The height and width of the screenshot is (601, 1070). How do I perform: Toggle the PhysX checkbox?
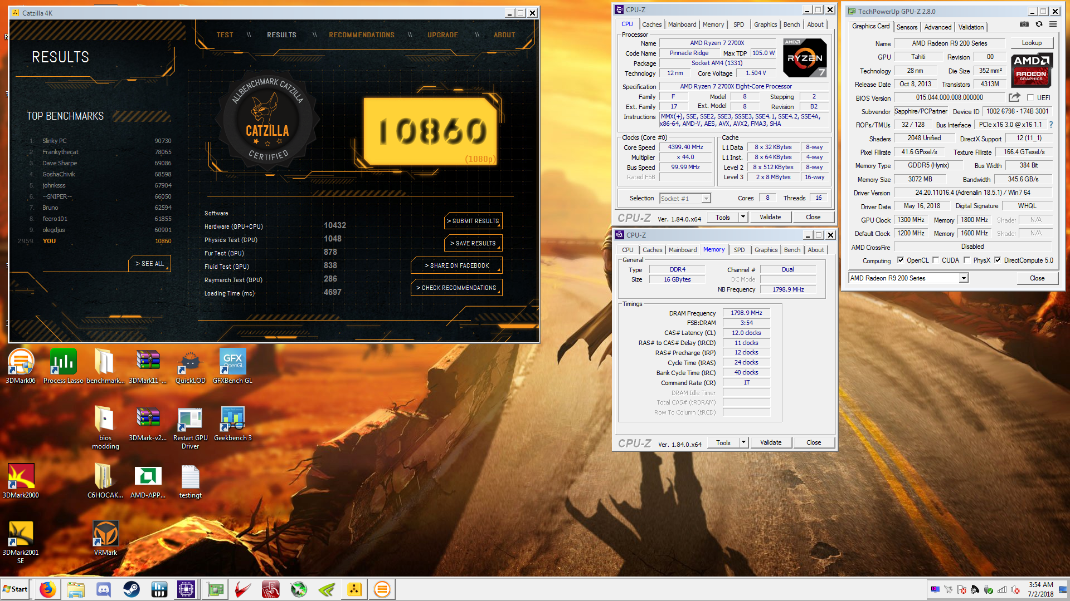click(967, 260)
